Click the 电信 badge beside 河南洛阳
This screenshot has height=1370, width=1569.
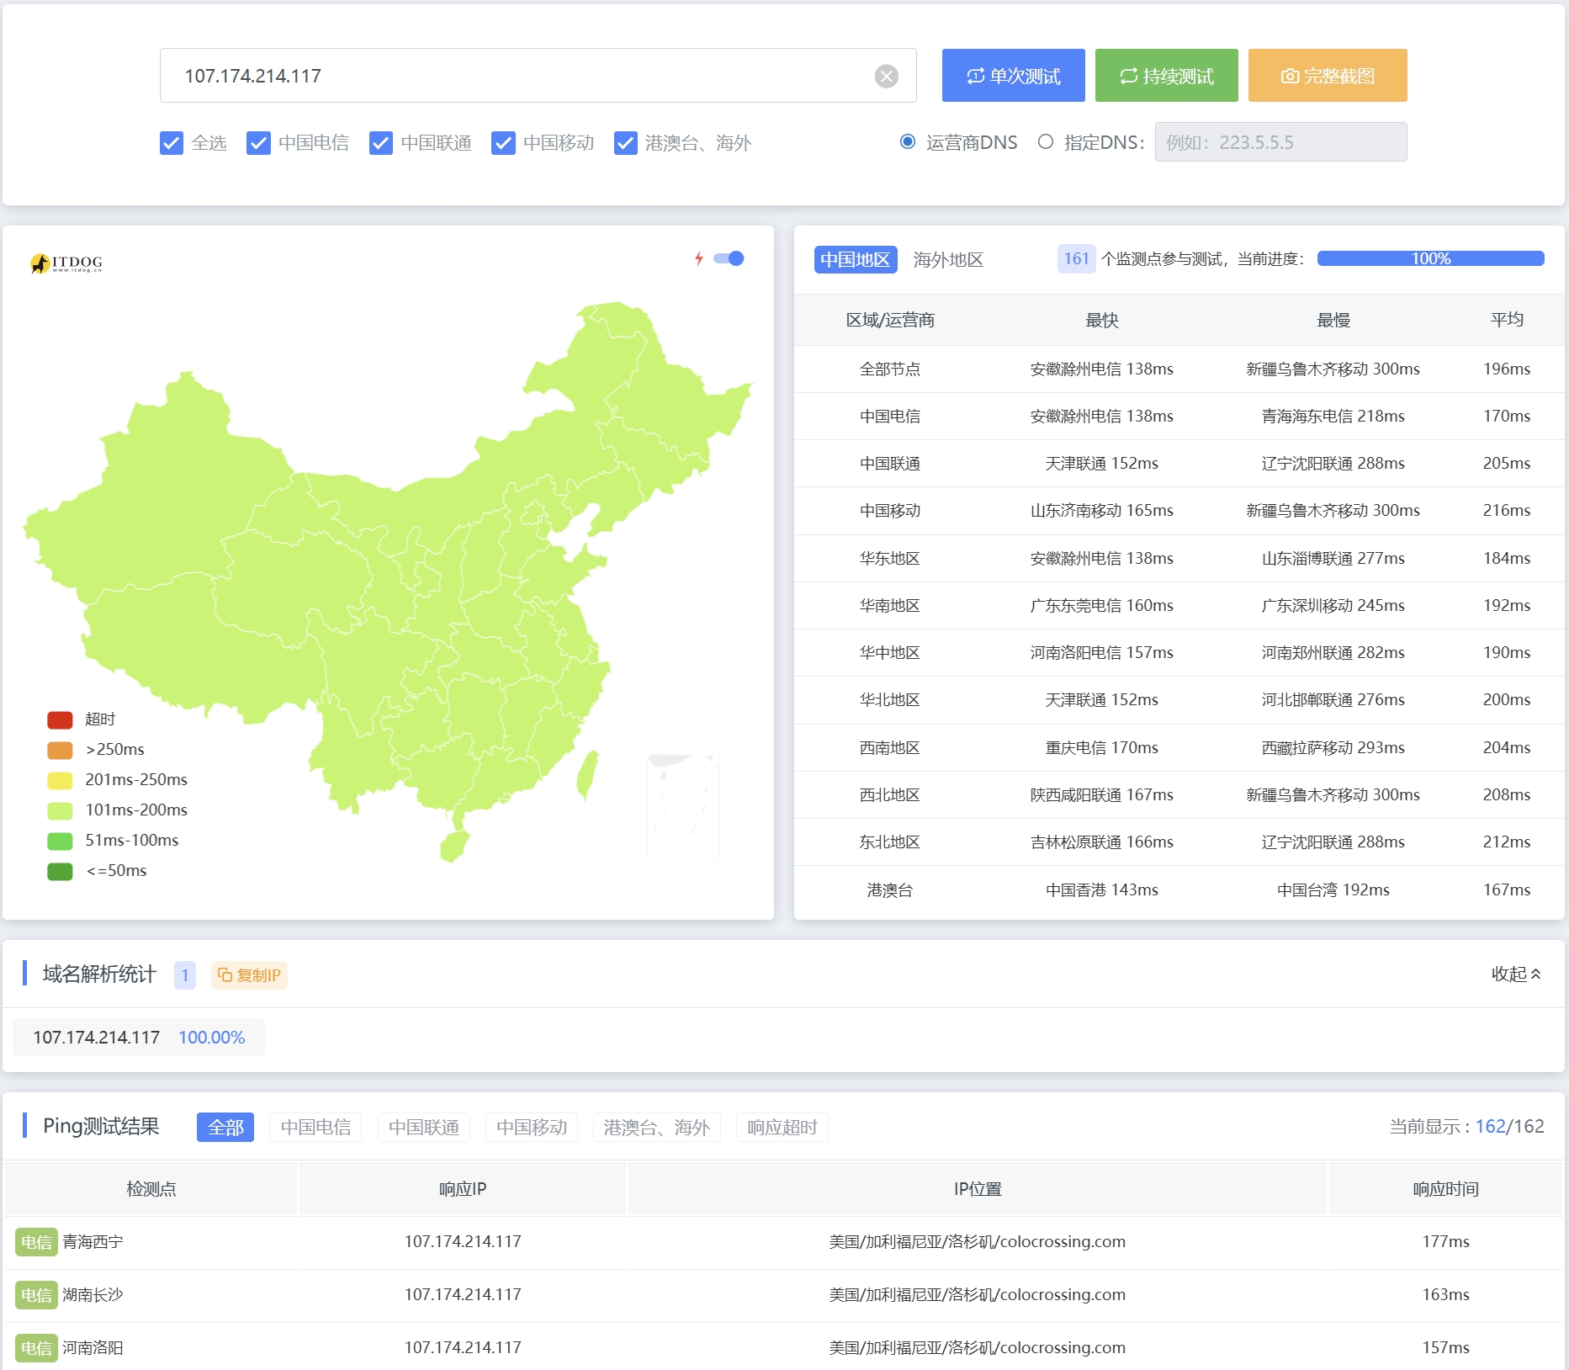tap(36, 1348)
